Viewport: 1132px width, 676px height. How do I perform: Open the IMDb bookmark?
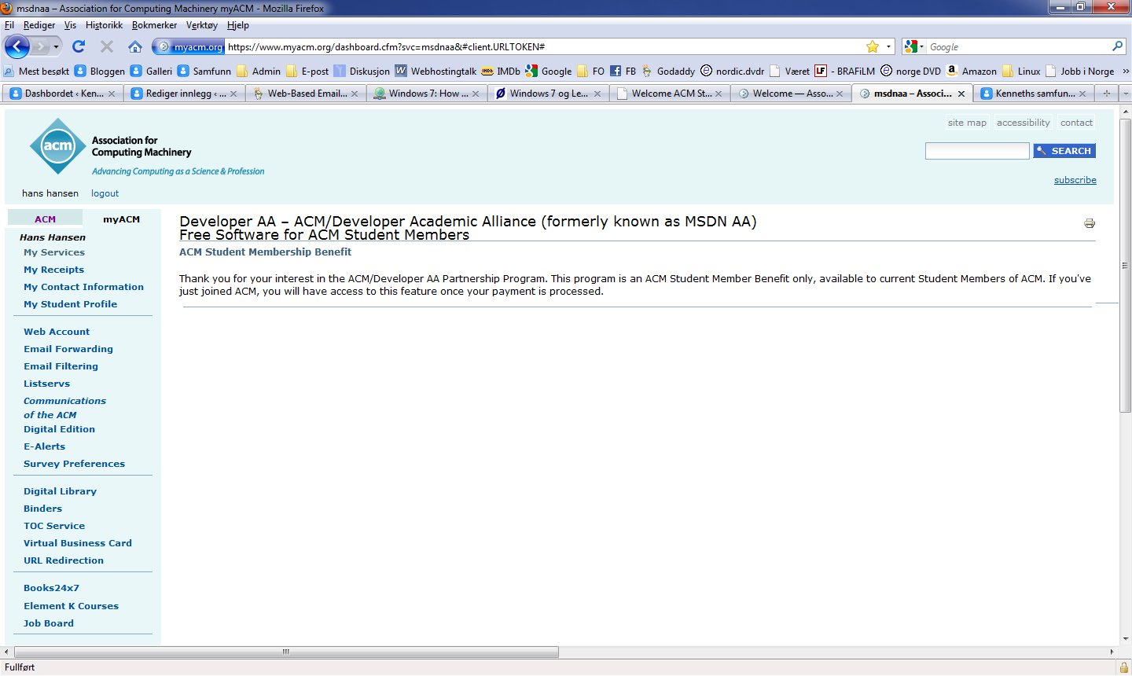point(501,71)
